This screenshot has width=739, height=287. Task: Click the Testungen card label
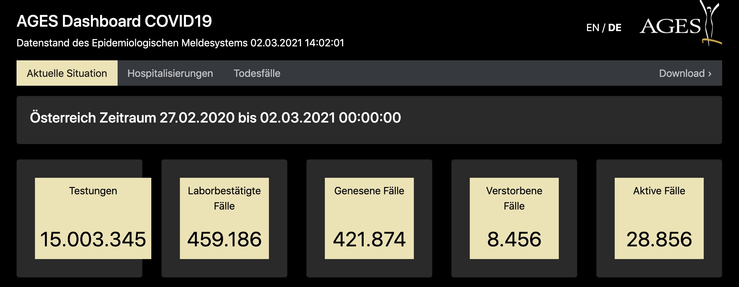[x=93, y=191]
